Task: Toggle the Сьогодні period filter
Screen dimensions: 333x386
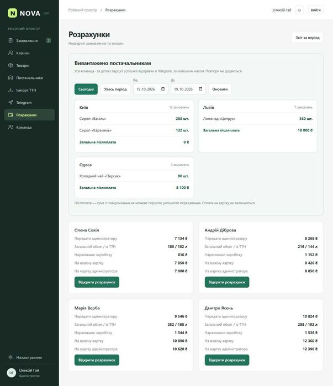Action: (86, 89)
